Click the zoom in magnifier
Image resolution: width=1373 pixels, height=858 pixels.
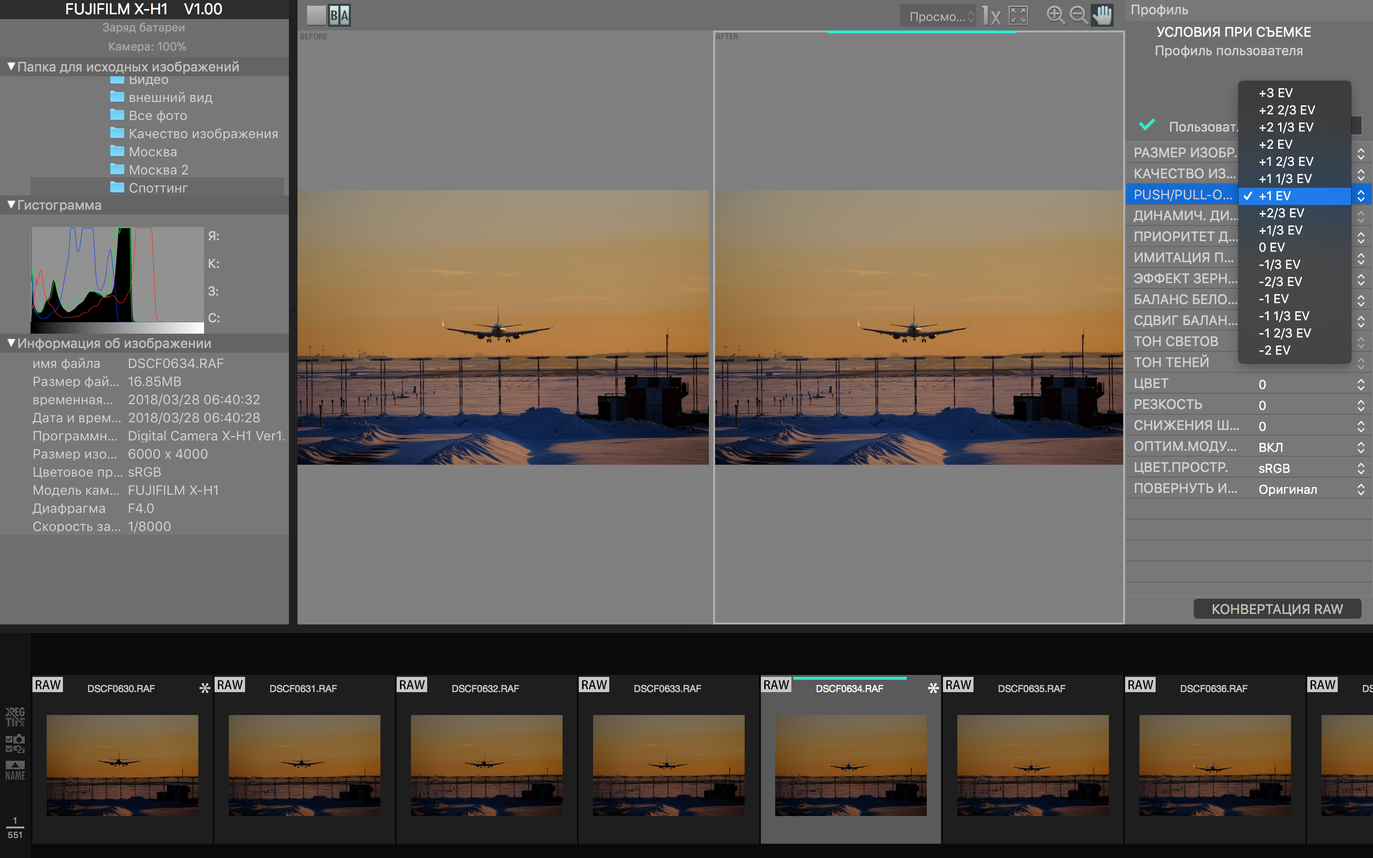[1055, 15]
